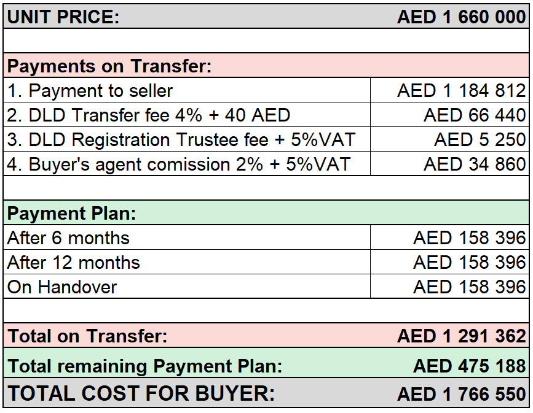Select the AED 5 250 amount
The width and height of the screenshot is (533, 413).
[x=480, y=139]
